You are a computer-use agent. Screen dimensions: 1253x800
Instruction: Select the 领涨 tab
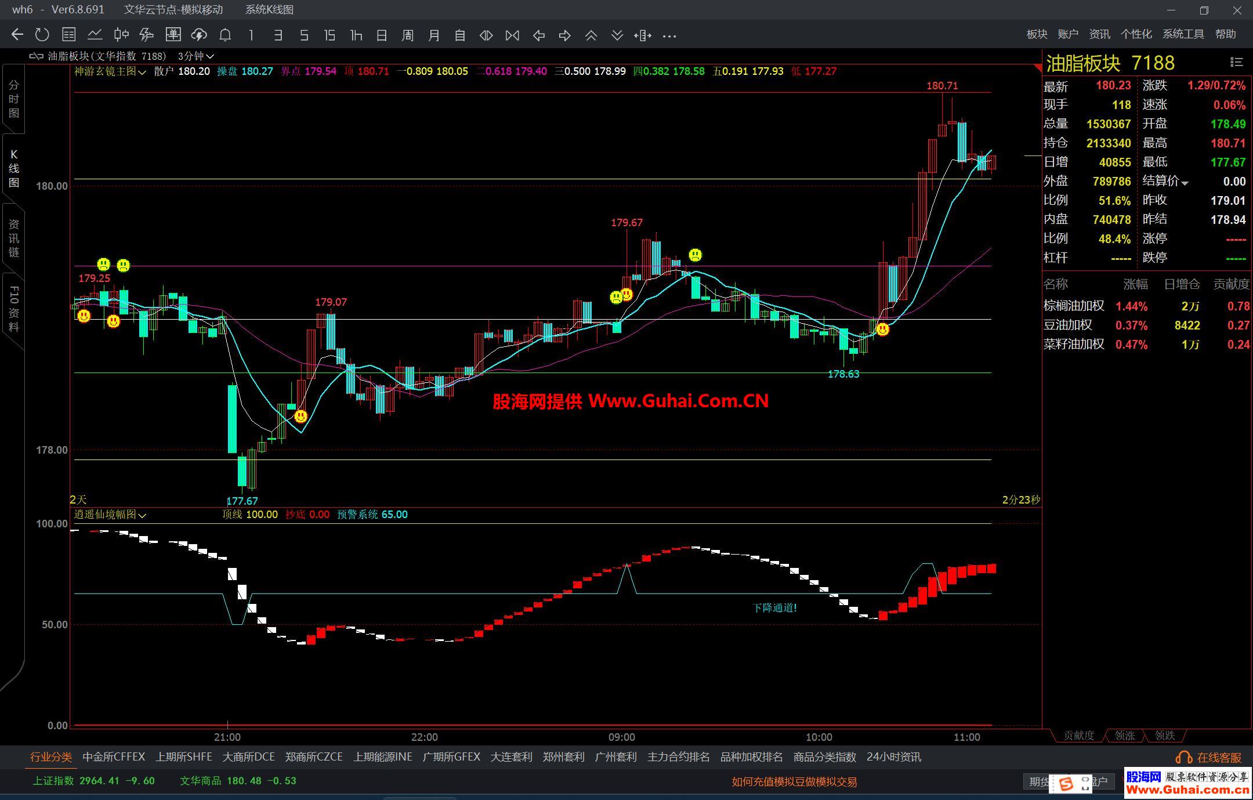coord(1125,736)
